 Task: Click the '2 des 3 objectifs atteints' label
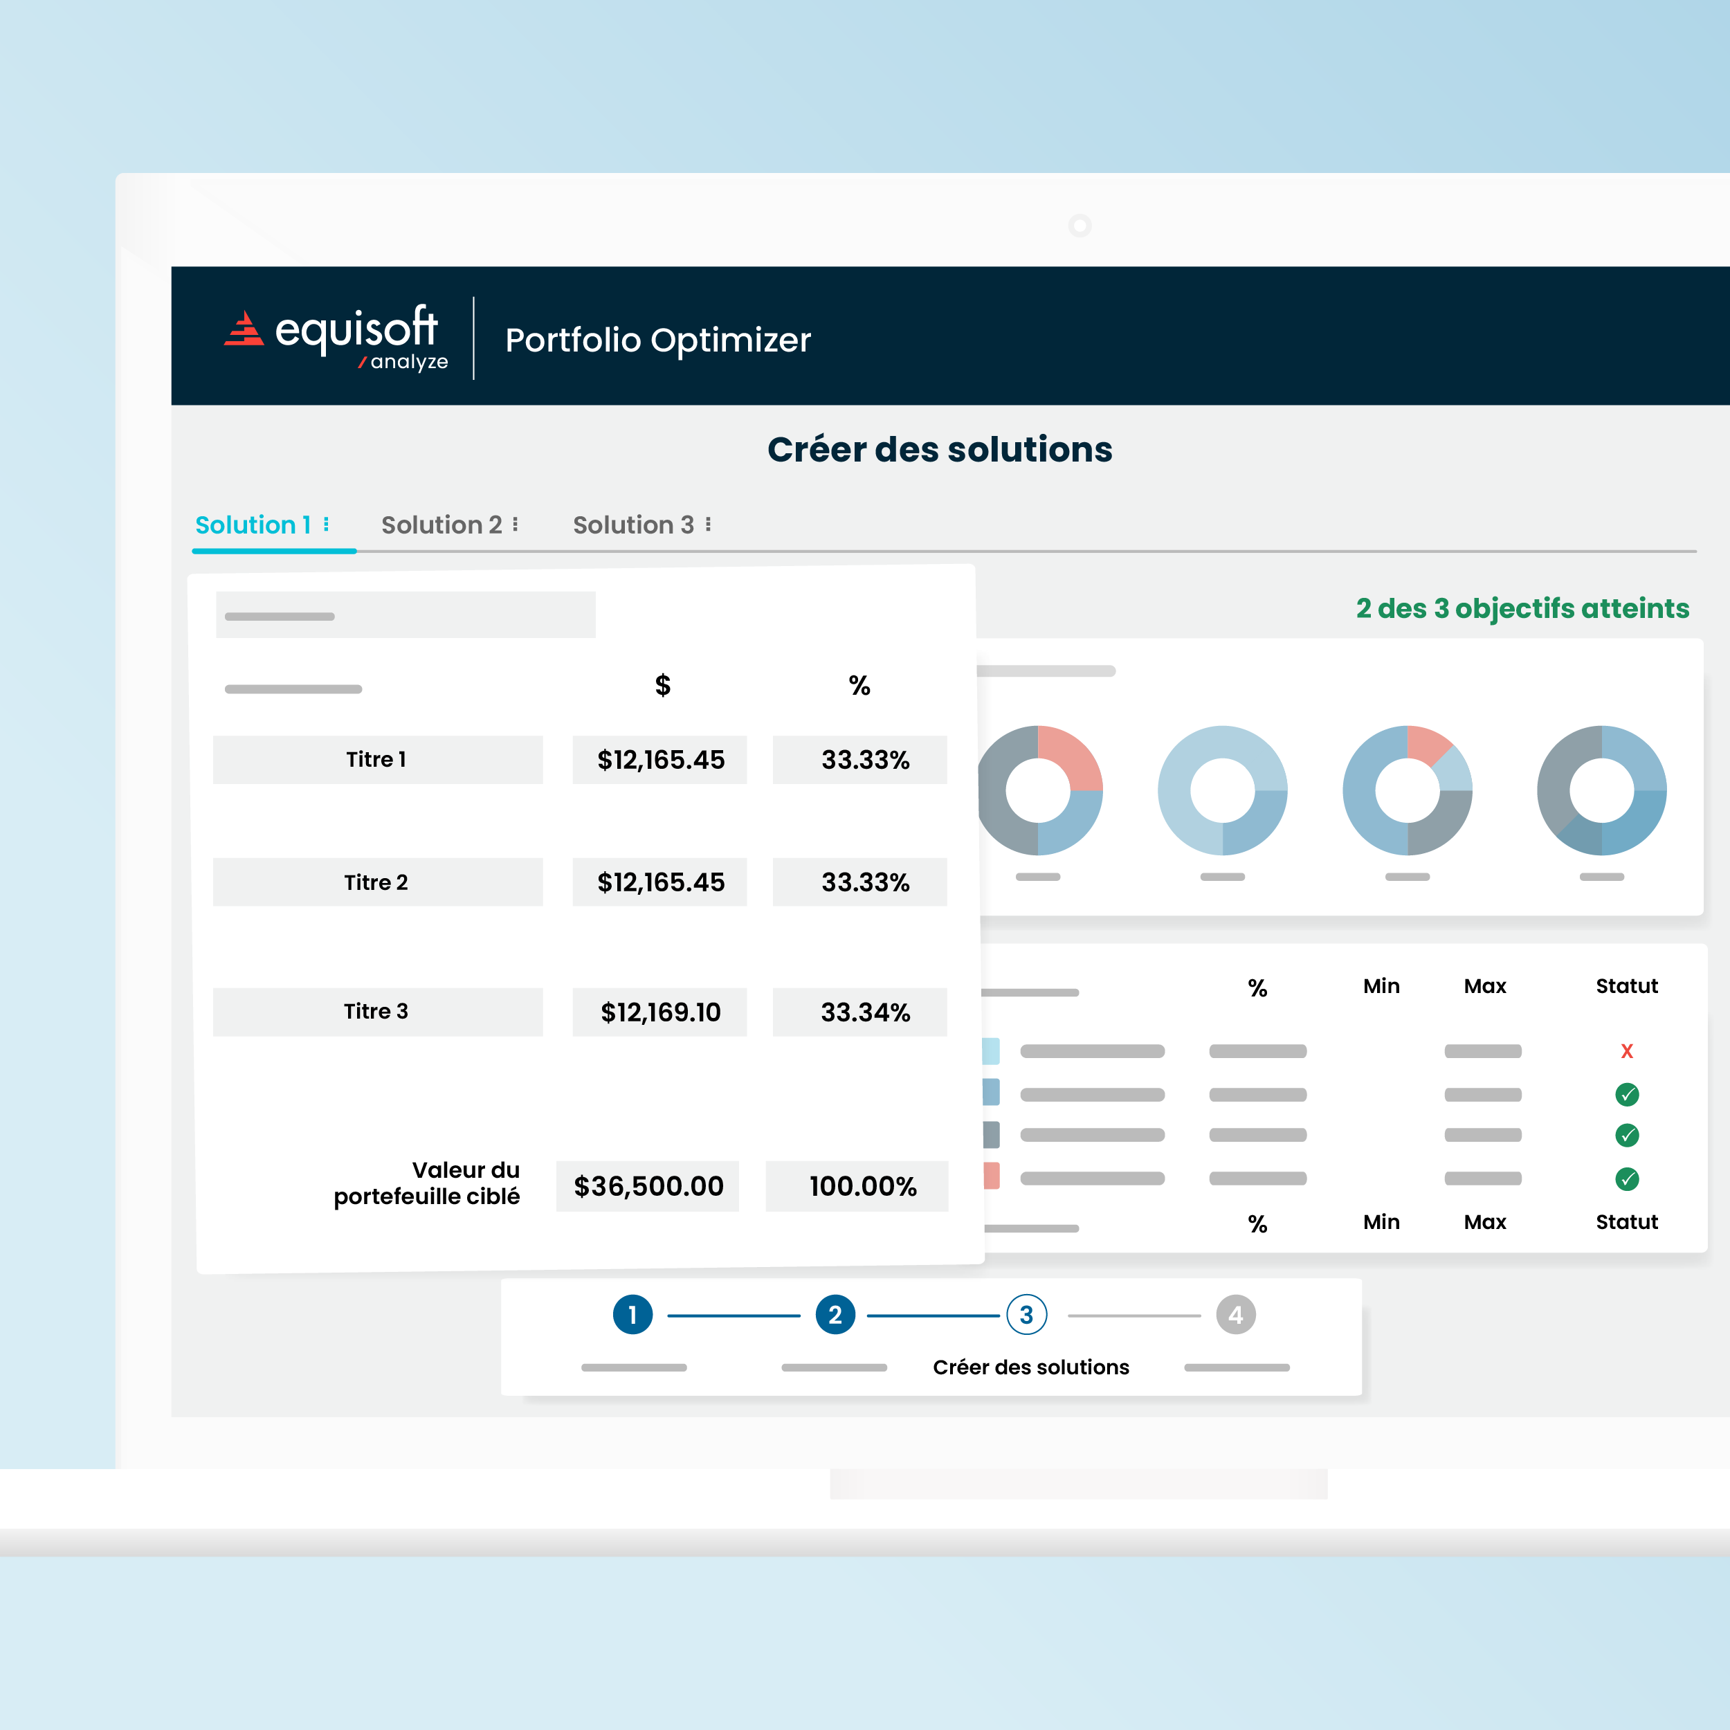click(x=1521, y=609)
